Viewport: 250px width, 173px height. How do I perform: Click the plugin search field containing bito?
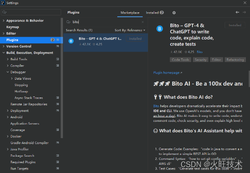pyautogui.click(x=105, y=22)
